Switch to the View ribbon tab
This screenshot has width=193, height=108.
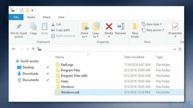[61, 17]
